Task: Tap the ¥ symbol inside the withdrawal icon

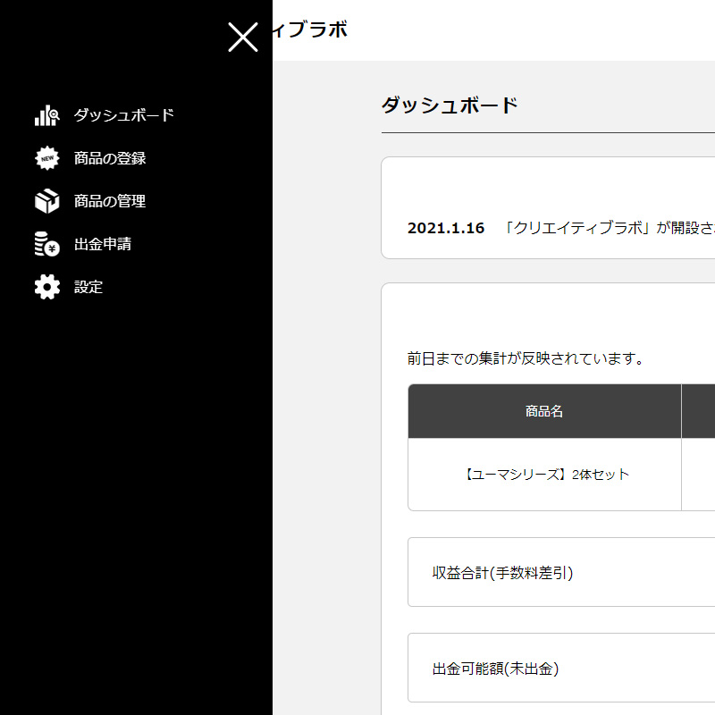Action: 50,247
